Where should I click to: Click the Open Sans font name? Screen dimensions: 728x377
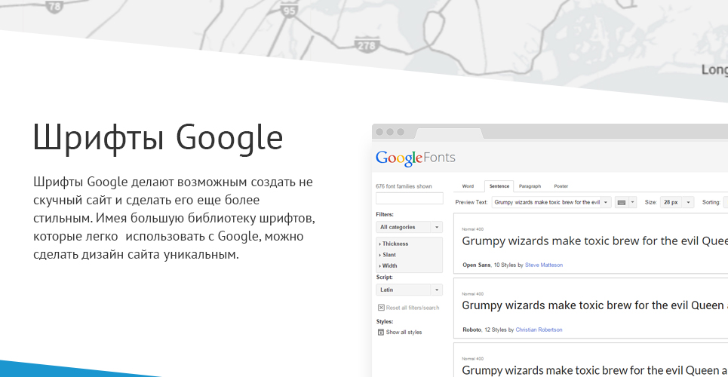click(476, 265)
